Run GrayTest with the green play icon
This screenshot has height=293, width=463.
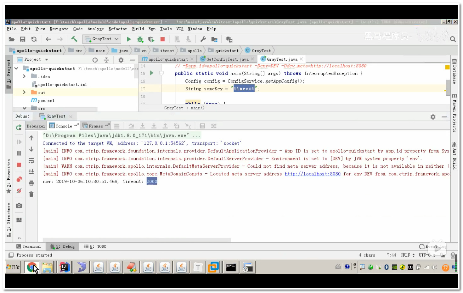tap(129, 39)
